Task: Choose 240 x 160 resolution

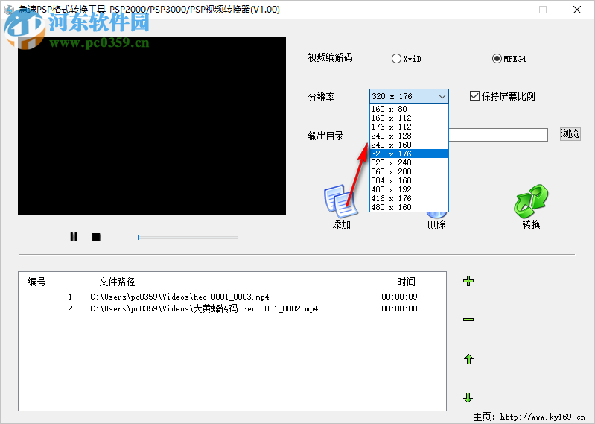Action: point(409,145)
